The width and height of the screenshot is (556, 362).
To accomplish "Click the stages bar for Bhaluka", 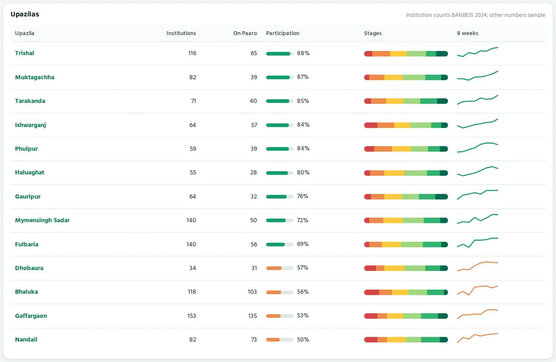I will 406,292.
